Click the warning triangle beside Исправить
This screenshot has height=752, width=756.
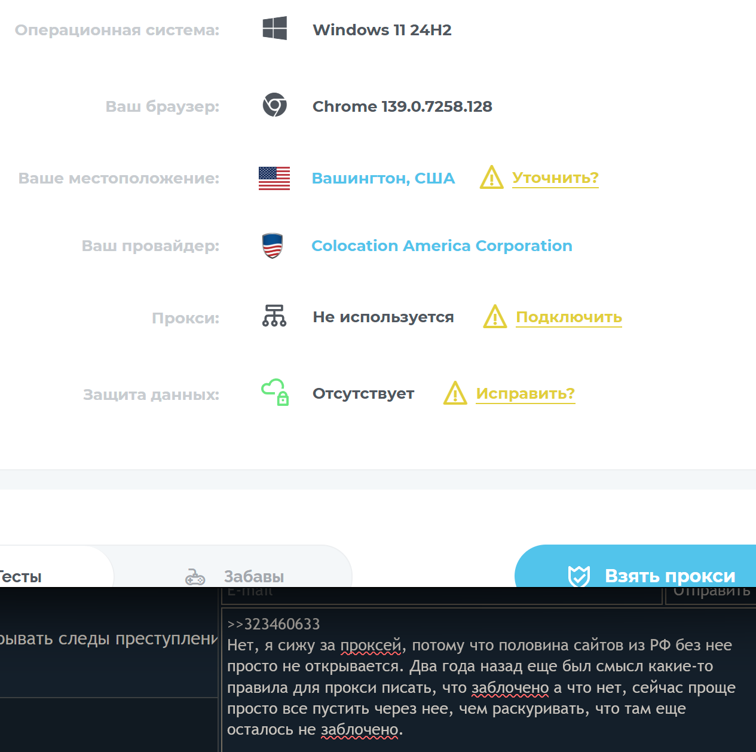coord(455,393)
